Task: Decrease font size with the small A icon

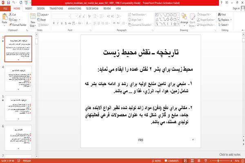Action: (x=84, y=16)
